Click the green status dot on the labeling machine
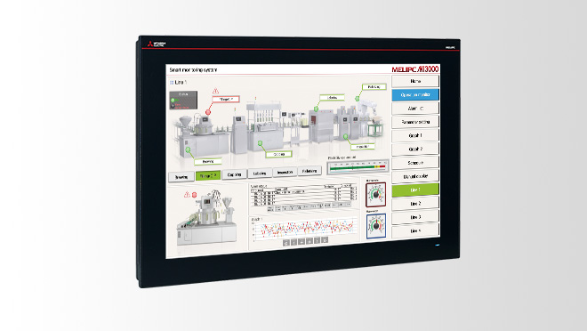Image resolution: width=587 pixels, height=331 pixels. coord(317,109)
